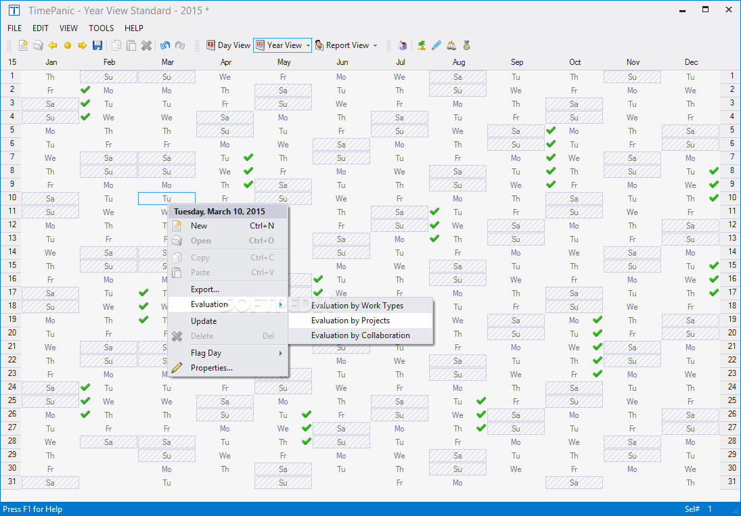Image resolution: width=741 pixels, height=516 pixels.
Task: Click the green checkmark in December row 8
Action: (713, 171)
